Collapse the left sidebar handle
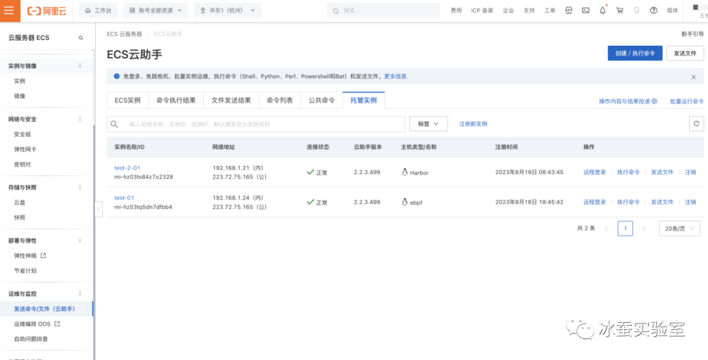Image resolution: width=708 pixels, height=360 pixels. (x=99, y=209)
